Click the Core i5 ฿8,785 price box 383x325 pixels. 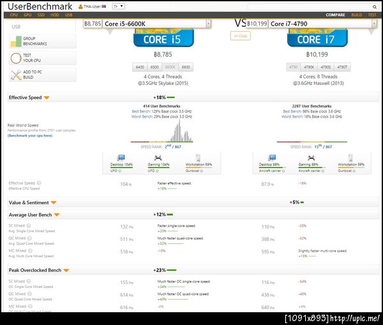[x=93, y=24]
